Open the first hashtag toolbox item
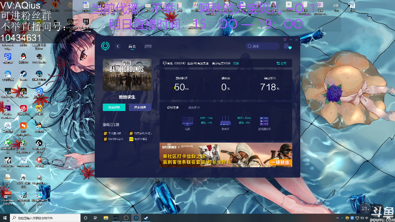395x222 pixels. tap(112, 133)
